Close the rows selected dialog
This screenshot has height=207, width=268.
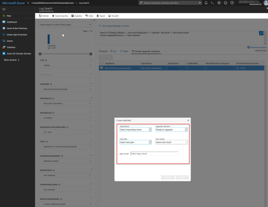coord(188,120)
